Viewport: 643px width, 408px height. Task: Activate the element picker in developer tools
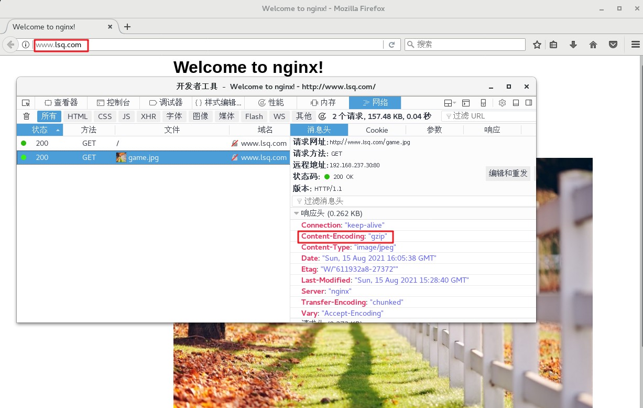26,103
